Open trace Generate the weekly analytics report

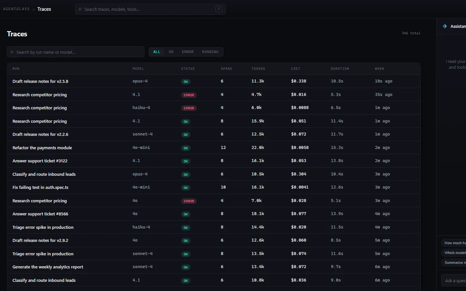tap(214, 267)
